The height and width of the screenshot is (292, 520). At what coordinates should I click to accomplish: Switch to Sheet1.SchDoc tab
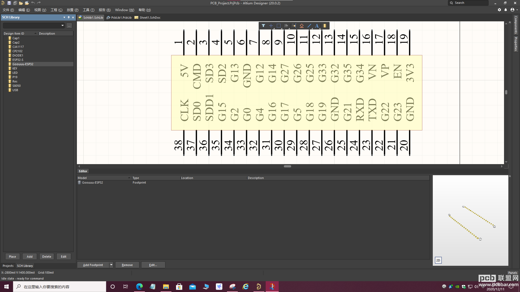[148, 18]
